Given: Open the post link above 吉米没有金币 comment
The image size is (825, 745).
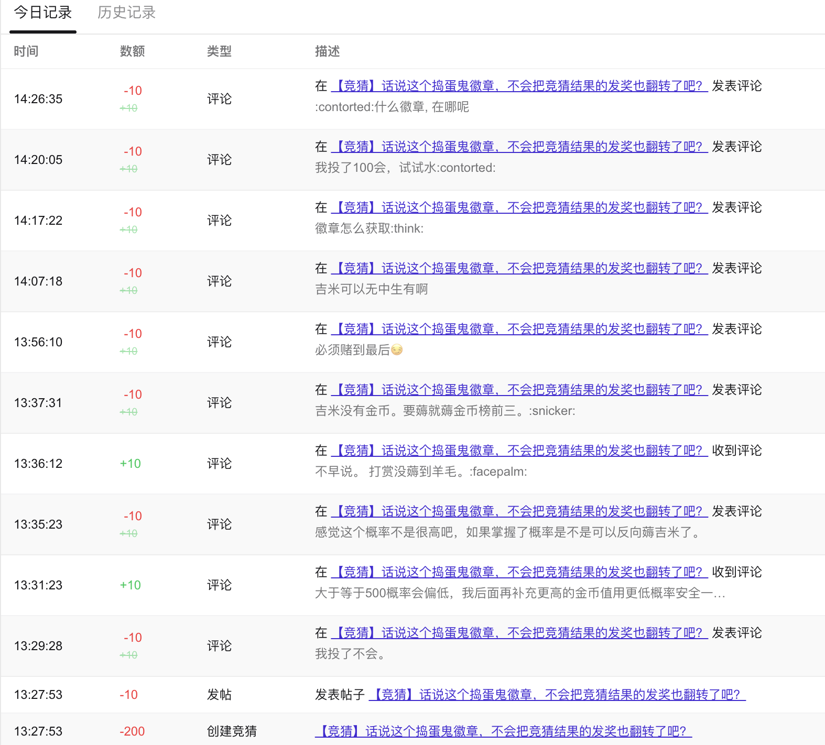Looking at the screenshot, I should click(519, 390).
